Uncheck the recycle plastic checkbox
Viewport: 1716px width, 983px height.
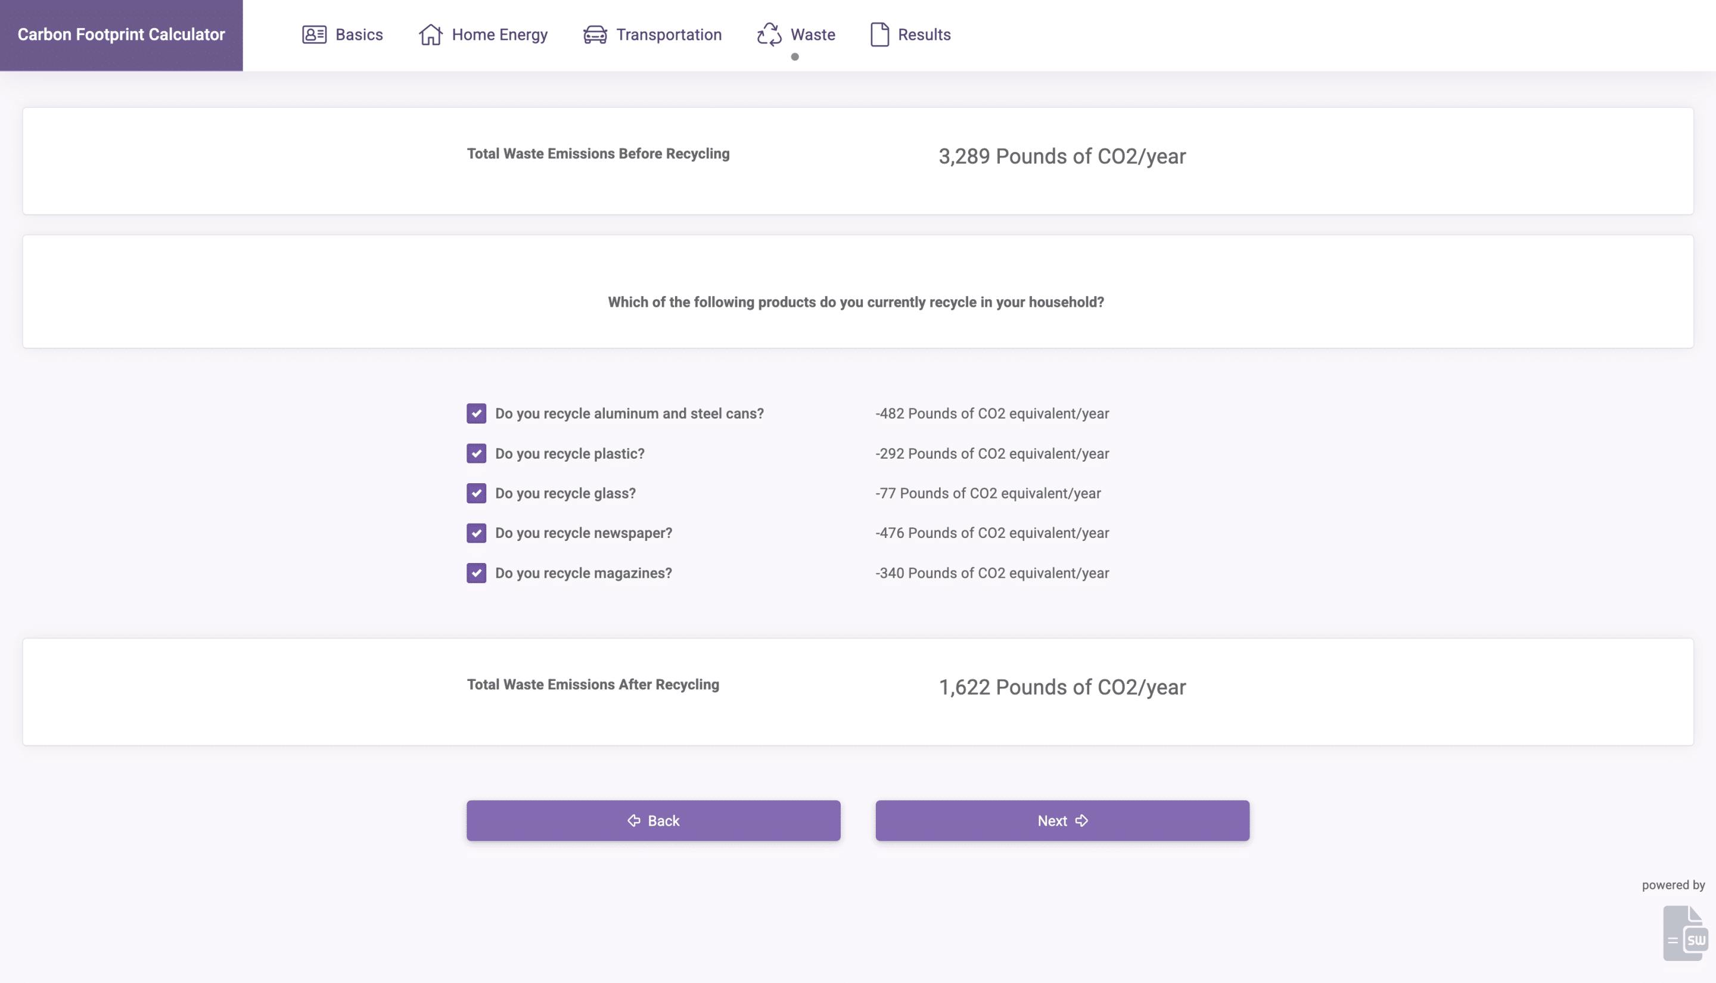pyautogui.click(x=477, y=453)
